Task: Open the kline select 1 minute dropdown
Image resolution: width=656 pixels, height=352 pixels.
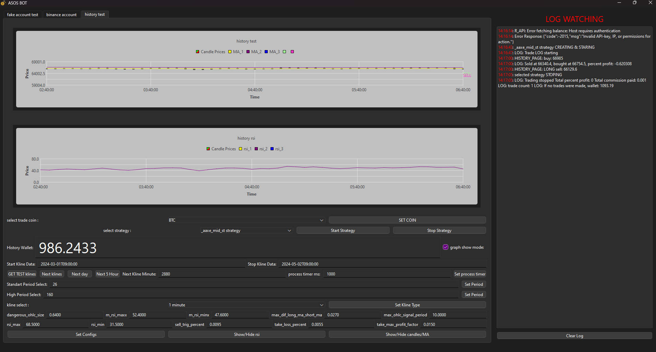Action: (246, 305)
